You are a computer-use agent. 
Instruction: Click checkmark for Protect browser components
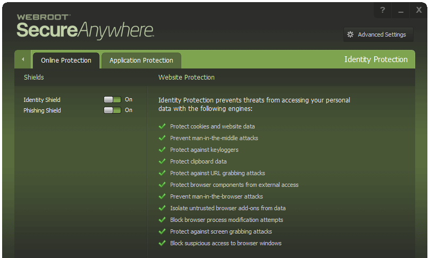point(162,185)
